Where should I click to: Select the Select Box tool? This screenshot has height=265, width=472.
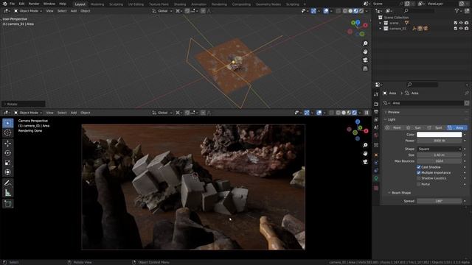pos(8,123)
